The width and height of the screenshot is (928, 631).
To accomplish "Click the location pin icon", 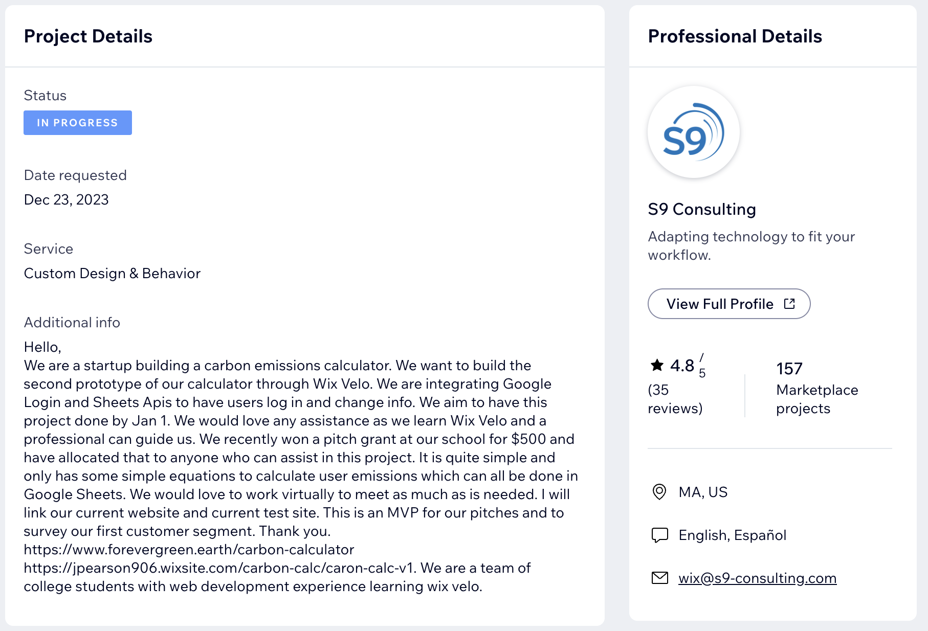I will 659,492.
